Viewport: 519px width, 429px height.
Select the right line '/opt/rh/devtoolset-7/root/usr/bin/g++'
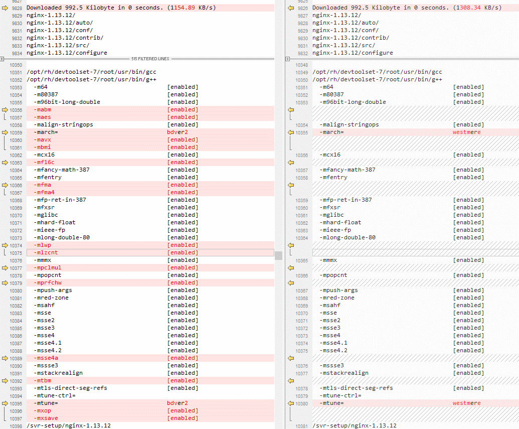coord(415,79)
